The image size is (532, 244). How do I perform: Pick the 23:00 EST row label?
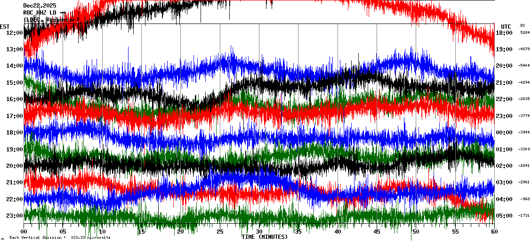[15, 216]
